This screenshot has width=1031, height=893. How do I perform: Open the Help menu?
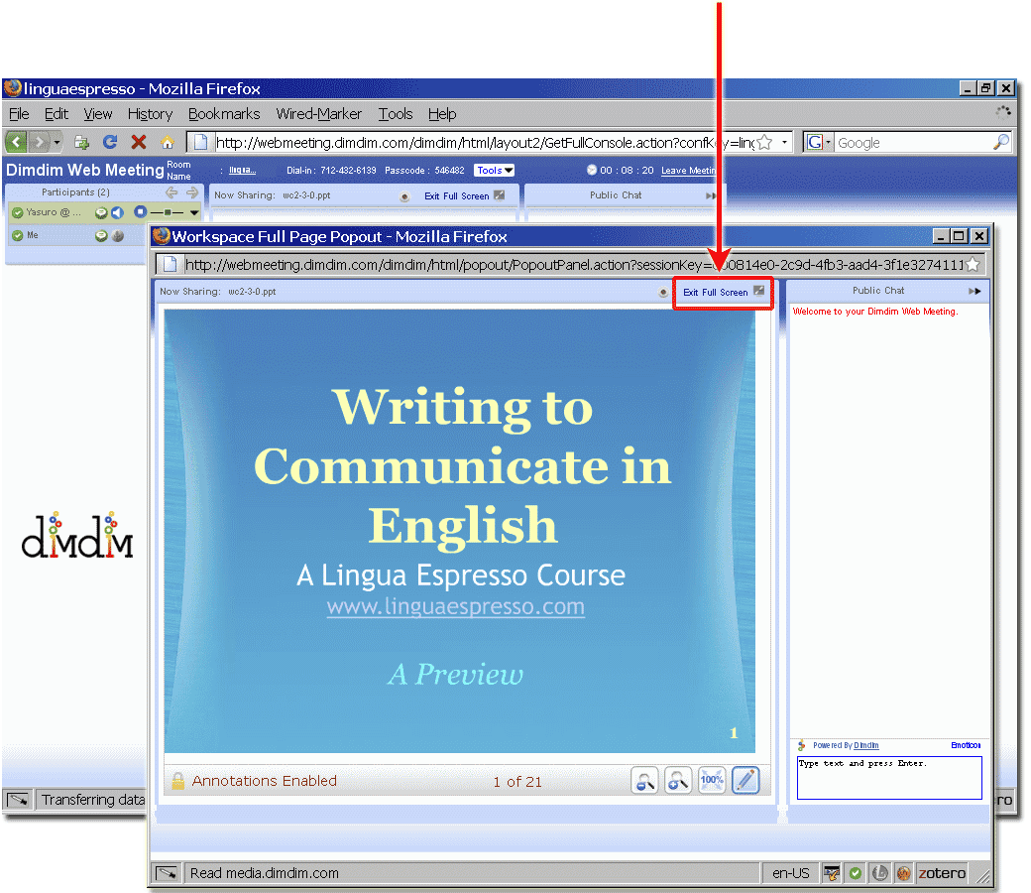[442, 114]
